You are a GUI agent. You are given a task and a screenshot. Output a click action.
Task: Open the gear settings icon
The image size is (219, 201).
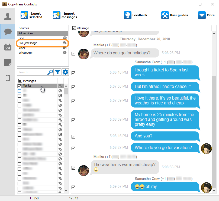[x=65, y=72]
